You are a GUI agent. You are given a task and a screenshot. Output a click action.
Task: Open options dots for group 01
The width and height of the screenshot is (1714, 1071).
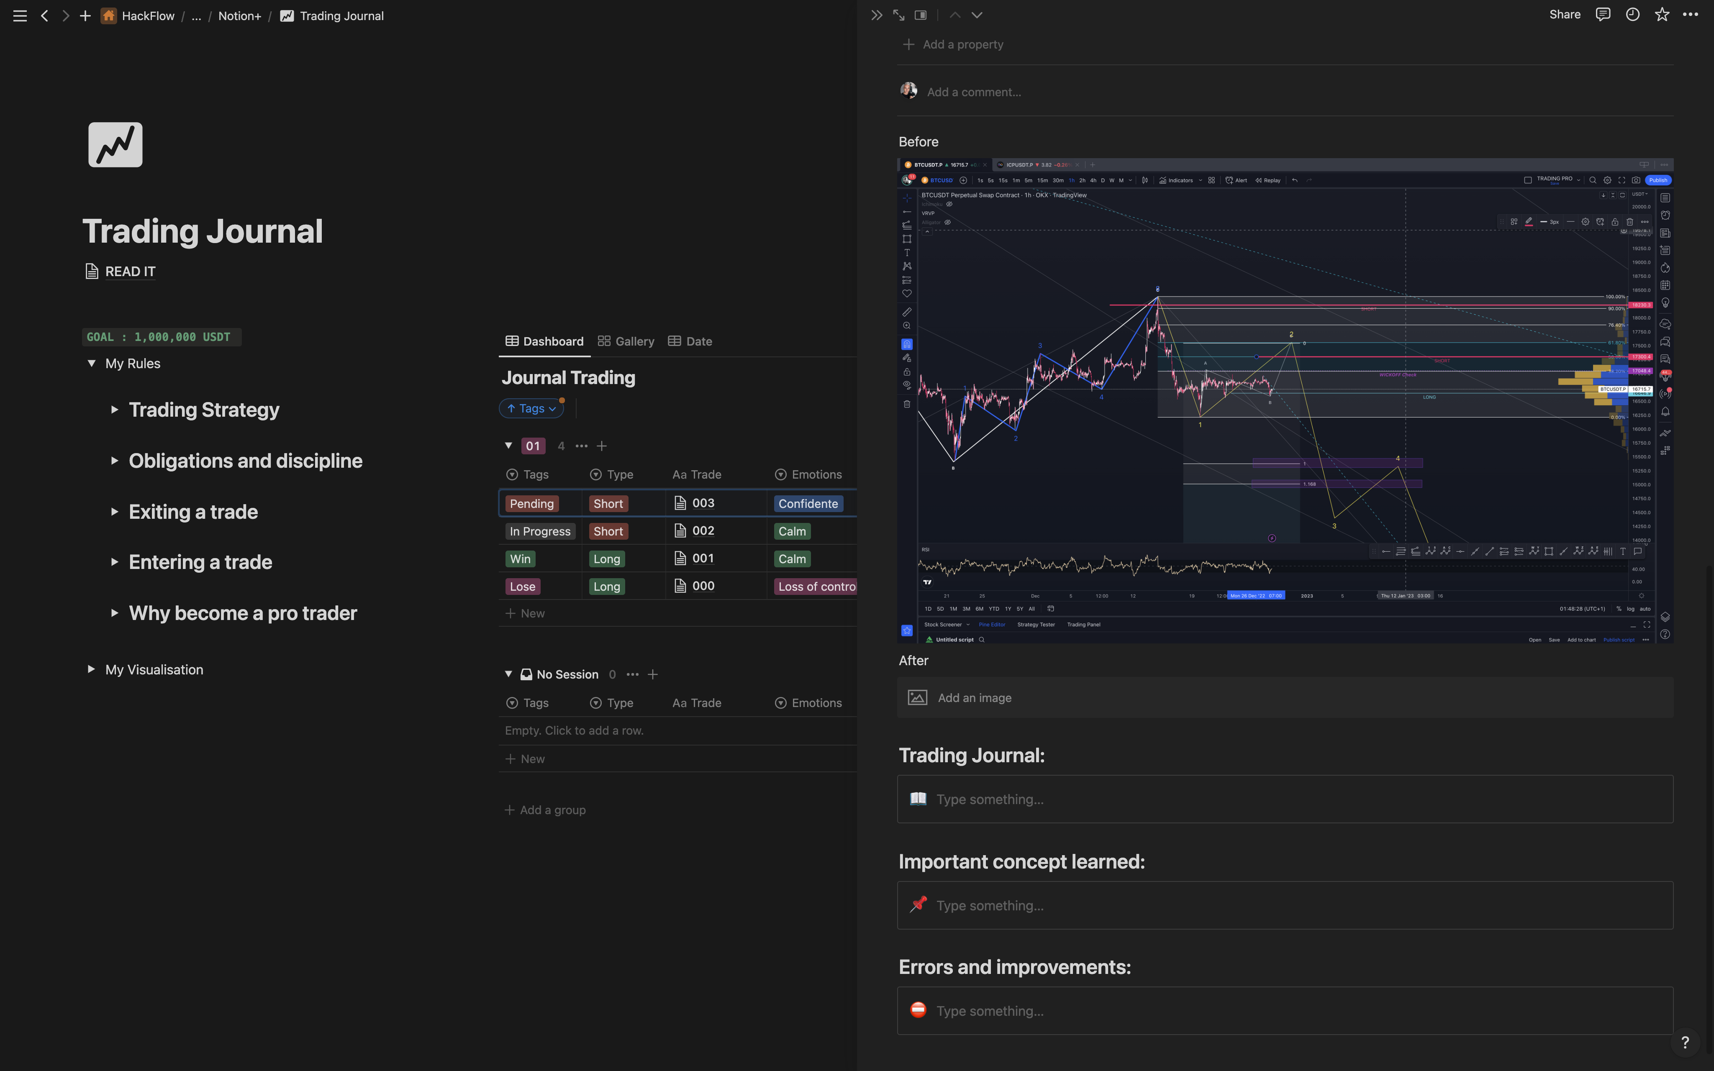[x=582, y=446]
